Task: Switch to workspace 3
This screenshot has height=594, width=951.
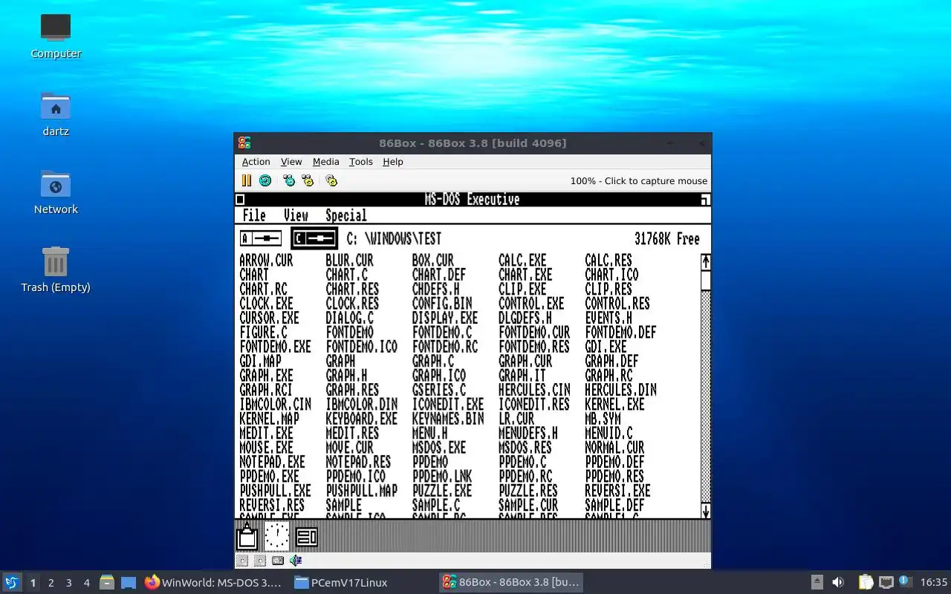Action: [x=68, y=583]
